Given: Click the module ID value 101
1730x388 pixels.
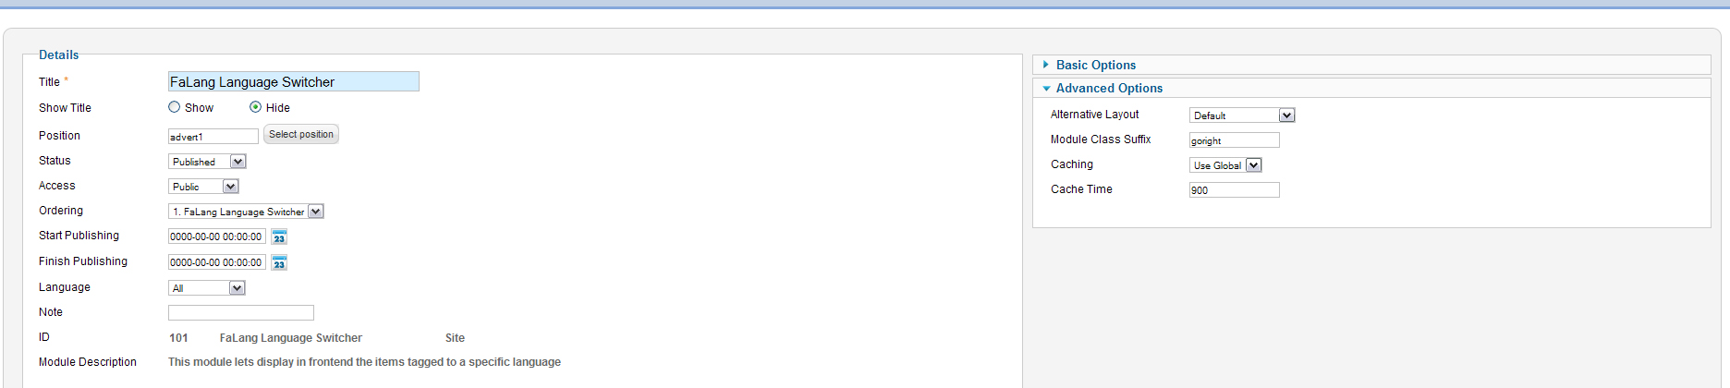Looking at the screenshot, I should pyautogui.click(x=178, y=338).
